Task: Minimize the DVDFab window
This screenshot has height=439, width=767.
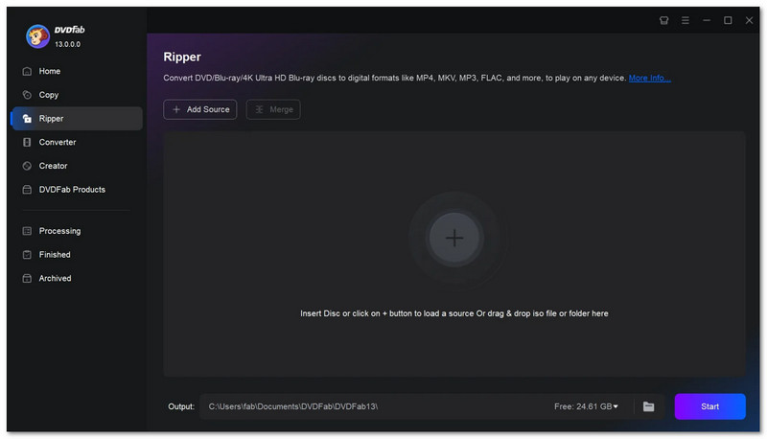Action: tap(707, 20)
